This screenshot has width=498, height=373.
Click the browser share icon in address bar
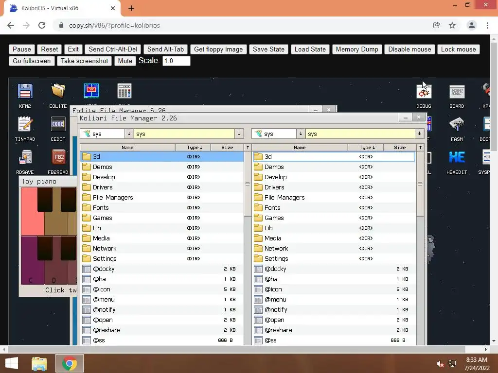(436, 25)
